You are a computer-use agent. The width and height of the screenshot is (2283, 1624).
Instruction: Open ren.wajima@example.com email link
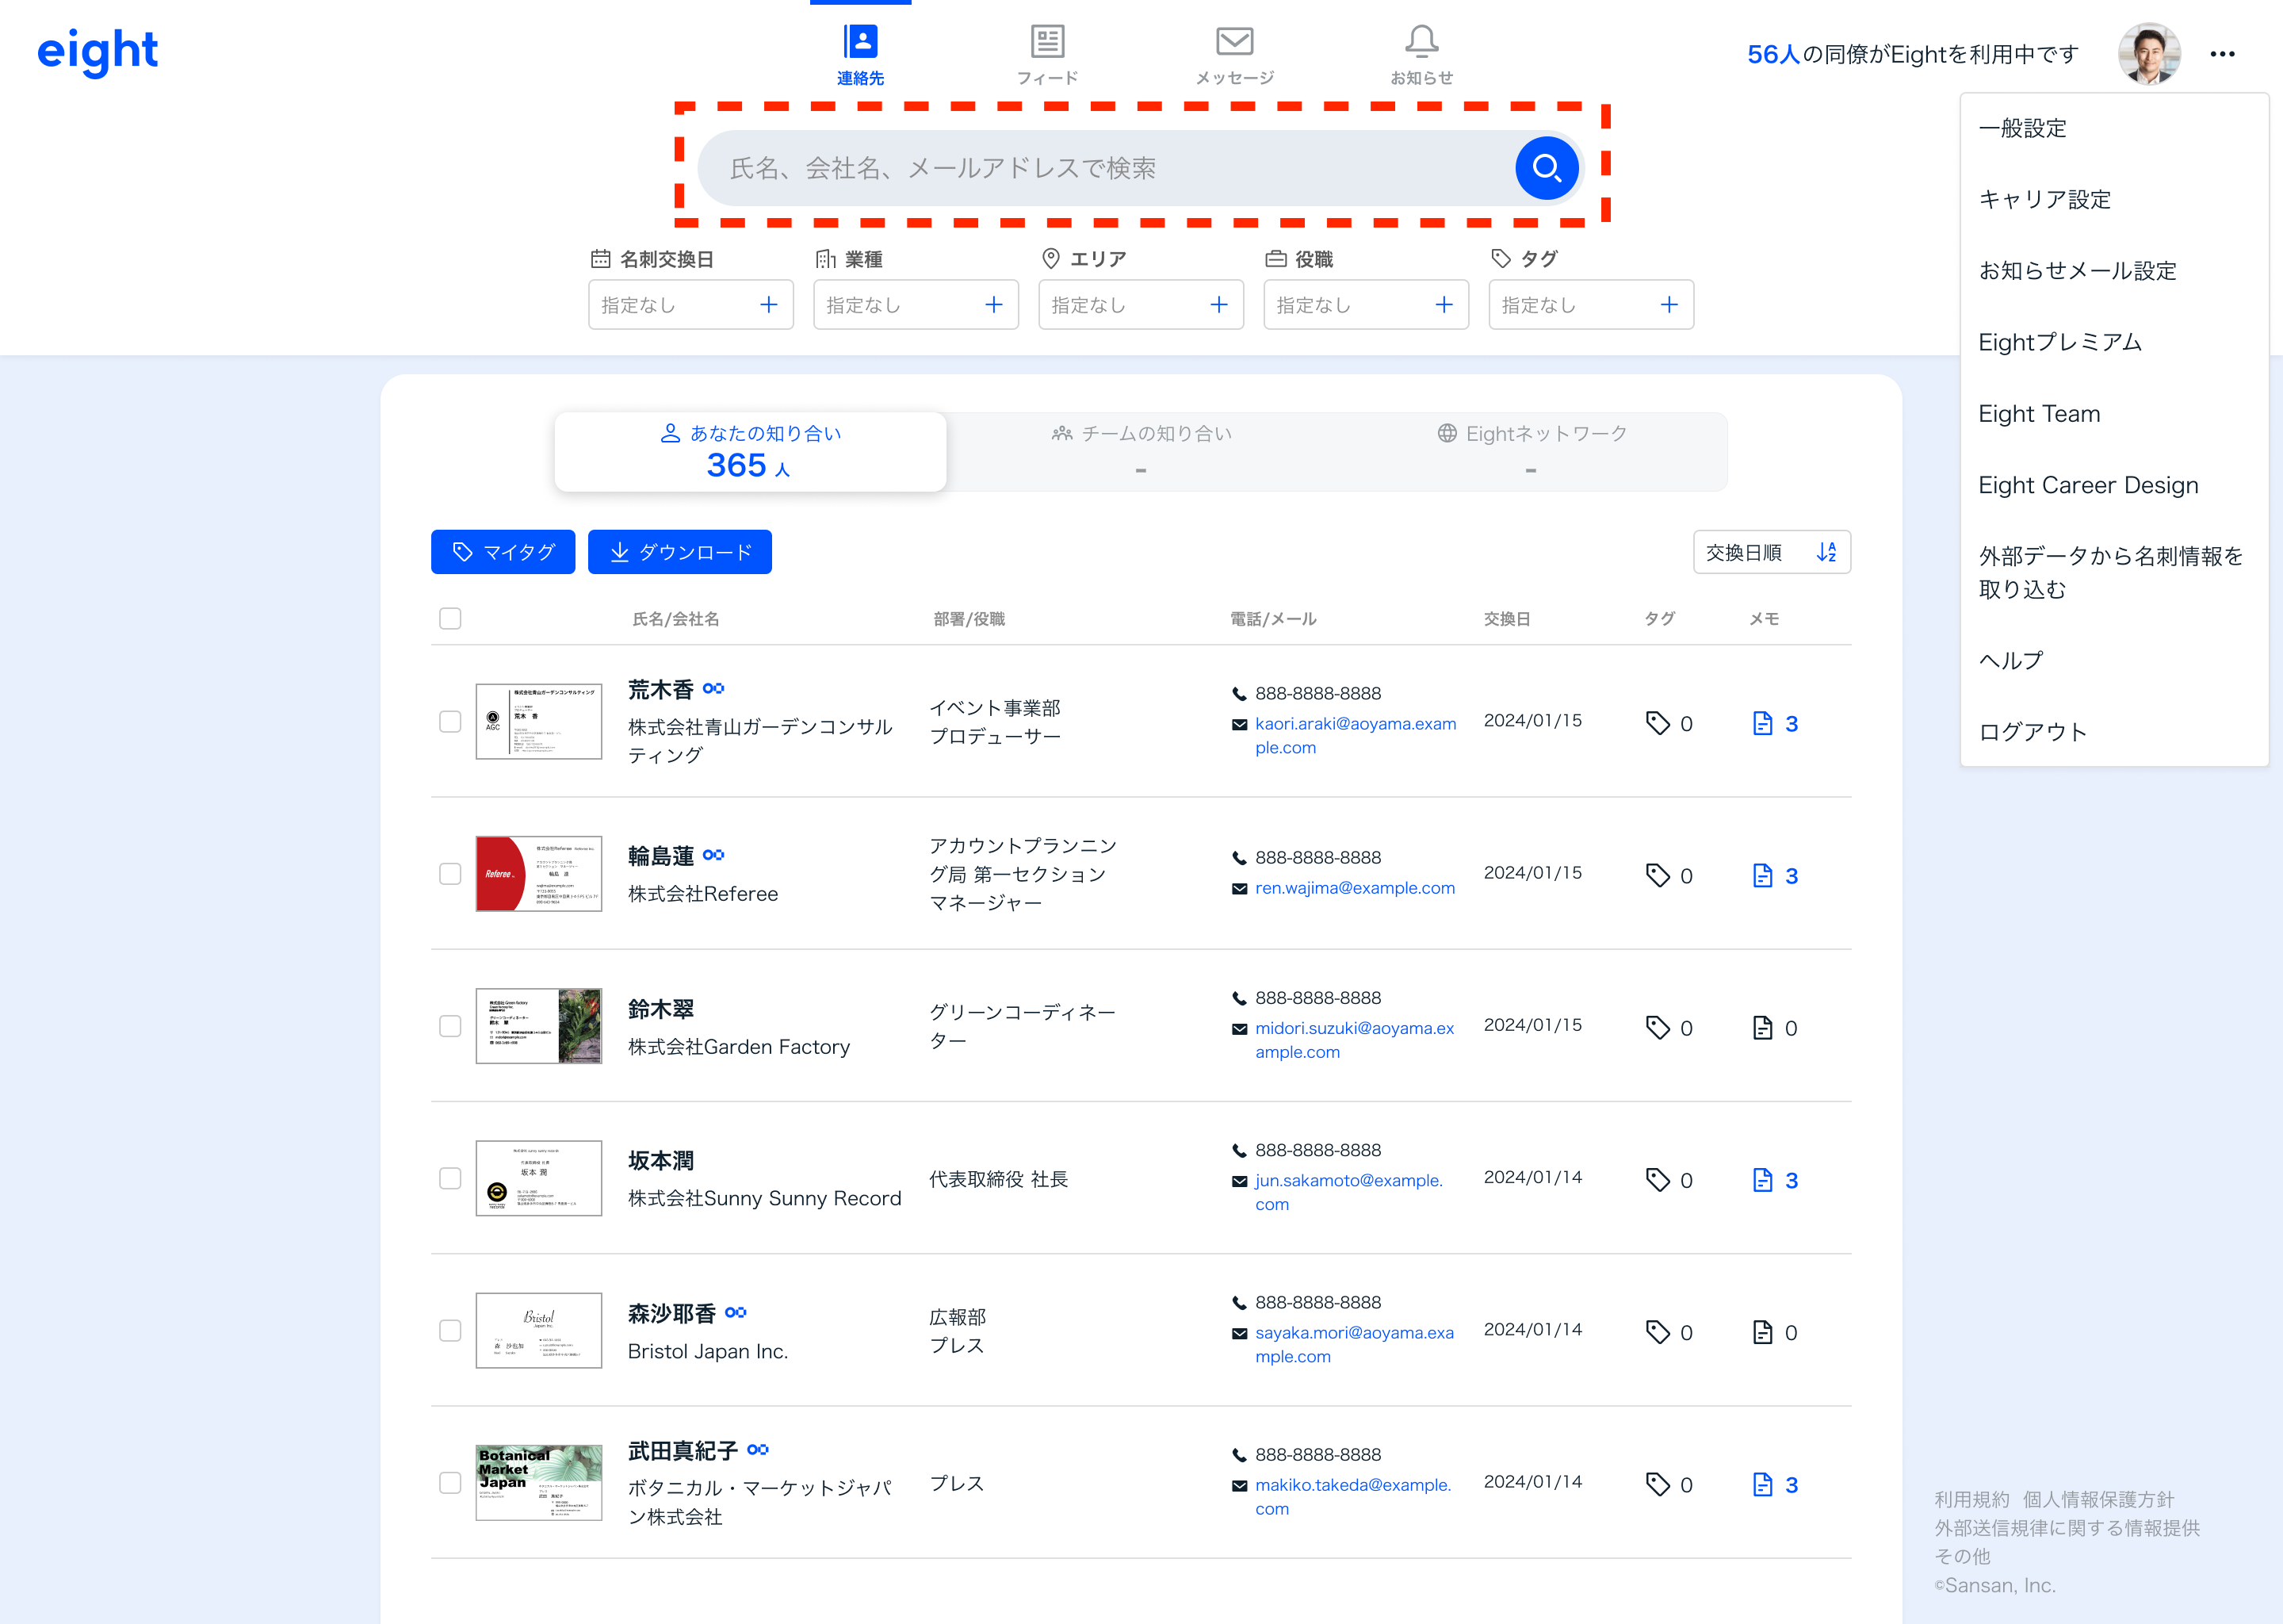click(1355, 888)
